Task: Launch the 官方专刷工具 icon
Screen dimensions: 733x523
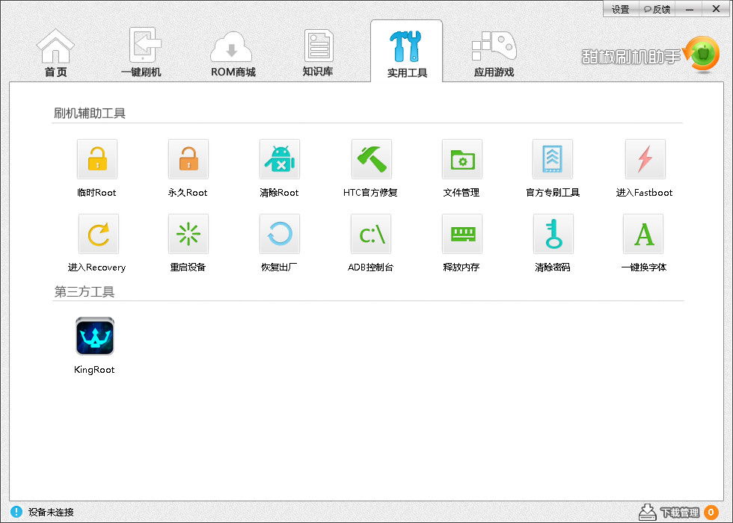Action: (553, 159)
